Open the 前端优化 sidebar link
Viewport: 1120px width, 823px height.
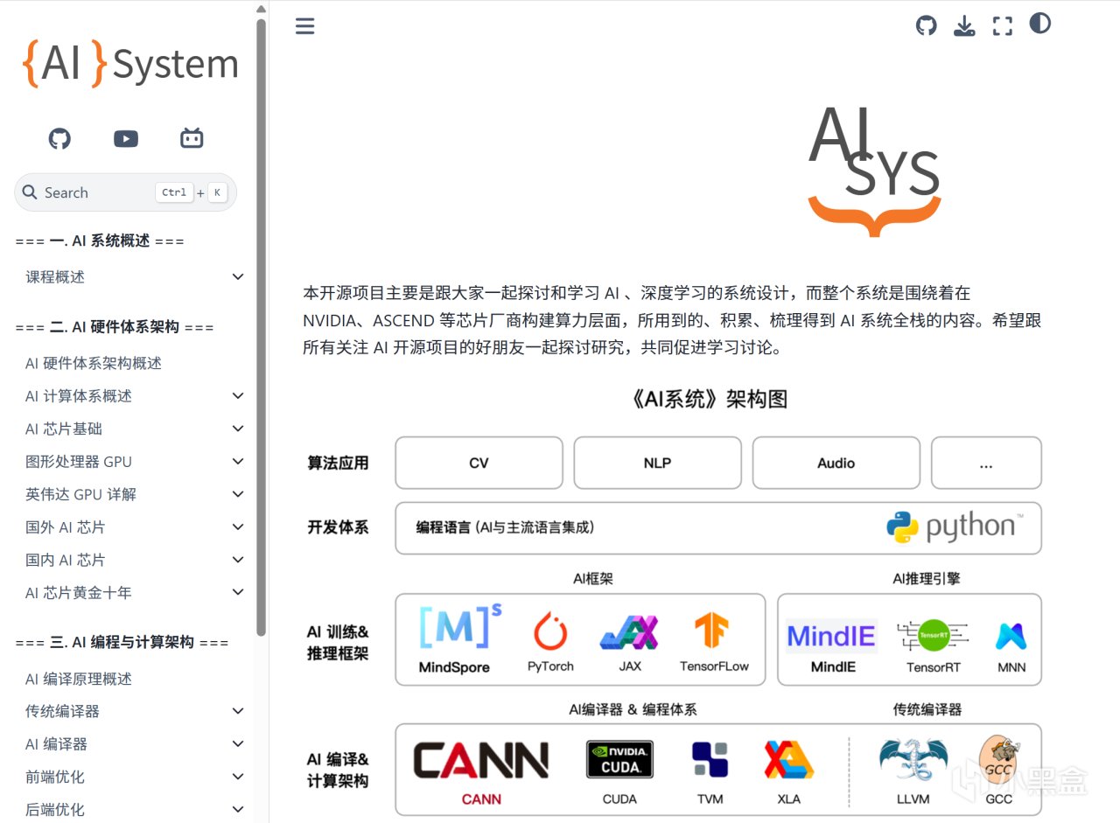[55, 777]
